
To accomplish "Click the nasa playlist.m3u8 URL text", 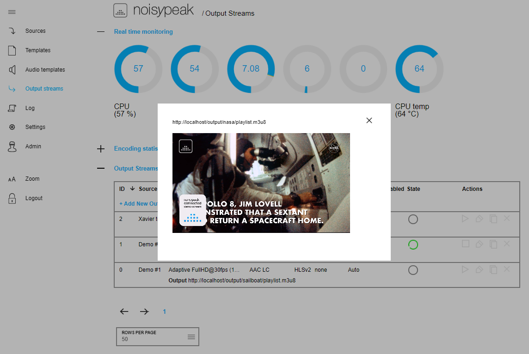I will coord(219,122).
